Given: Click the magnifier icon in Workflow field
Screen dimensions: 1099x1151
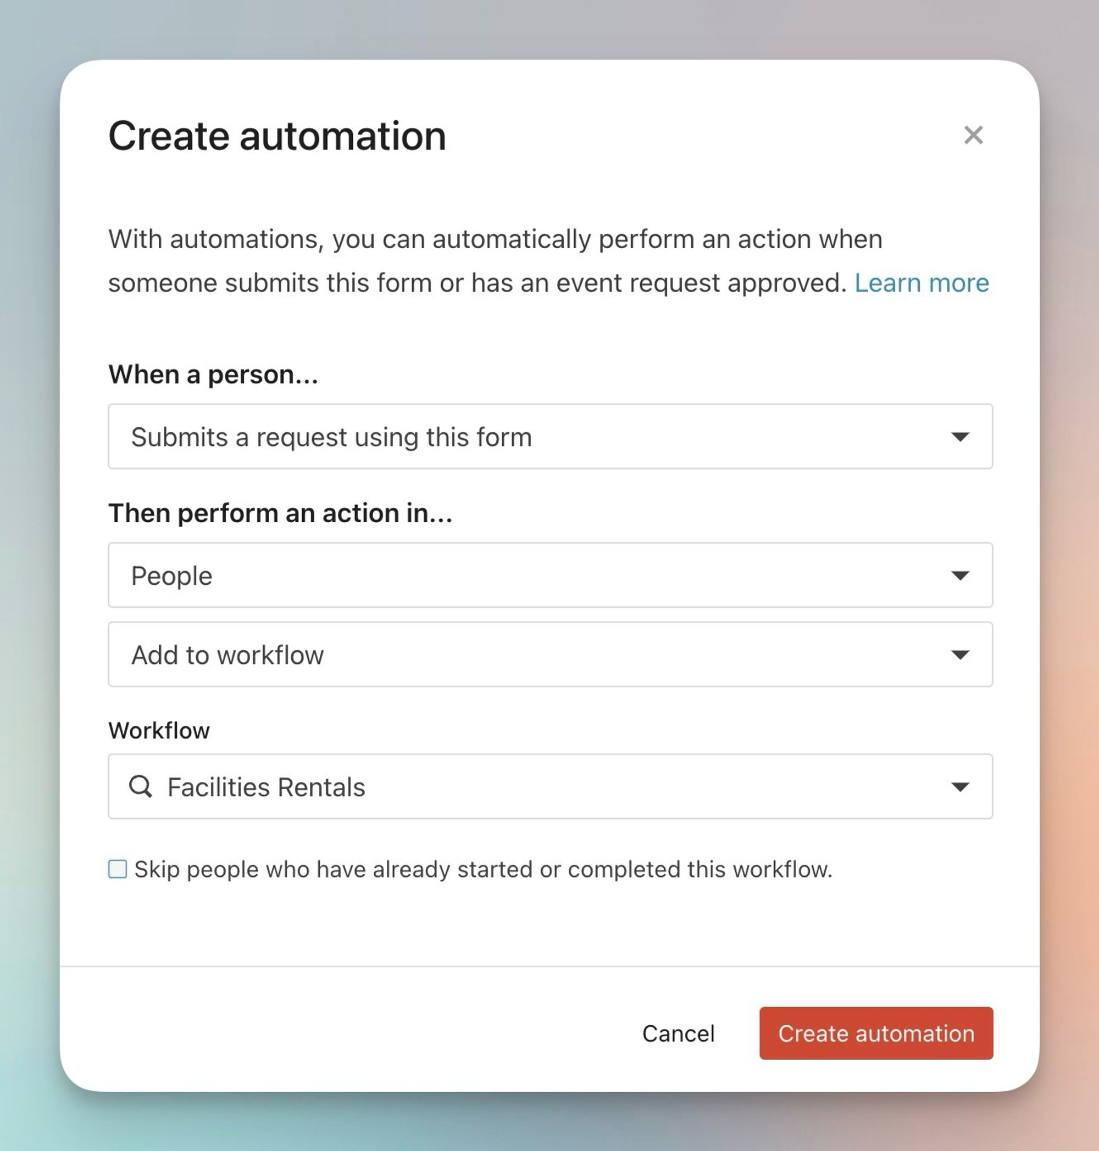Looking at the screenshot, I should [x=141, y=786].
